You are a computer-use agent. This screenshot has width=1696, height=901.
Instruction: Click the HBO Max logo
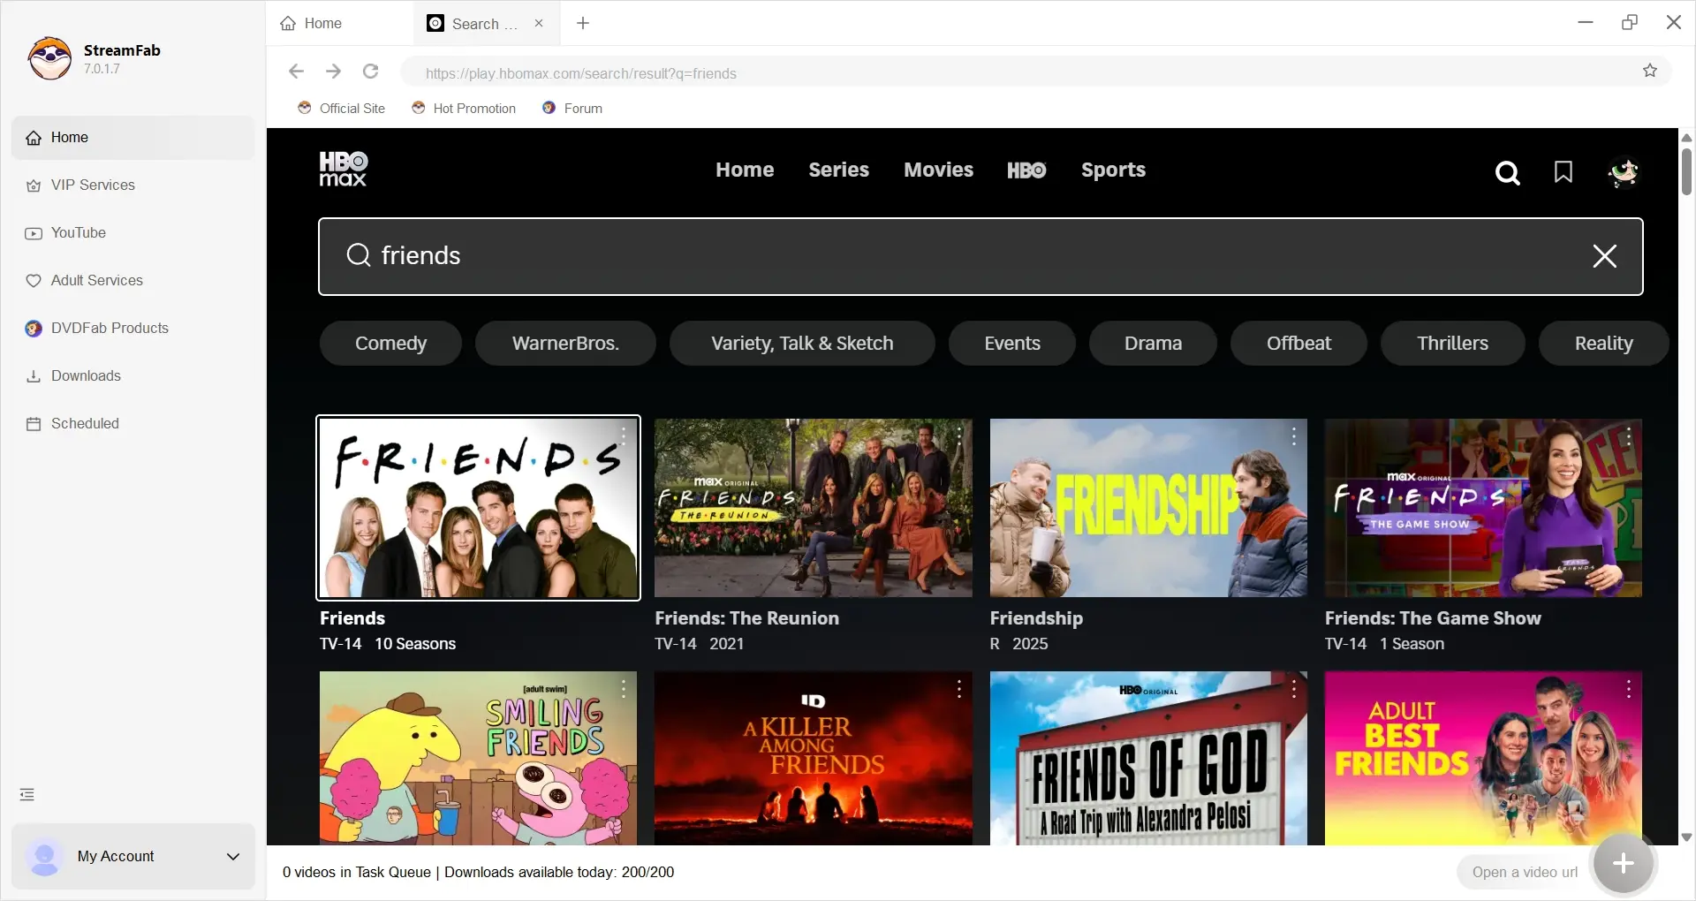(343, 169)
